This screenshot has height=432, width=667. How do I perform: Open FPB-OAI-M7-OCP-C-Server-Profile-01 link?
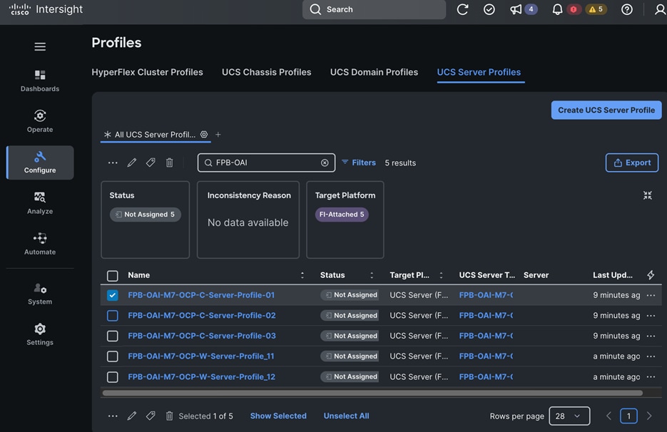(x=201, y=295)
